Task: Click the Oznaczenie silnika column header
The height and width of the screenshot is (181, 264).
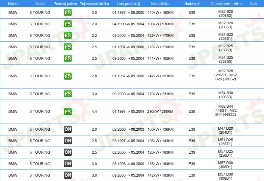Action: [226, 3]
